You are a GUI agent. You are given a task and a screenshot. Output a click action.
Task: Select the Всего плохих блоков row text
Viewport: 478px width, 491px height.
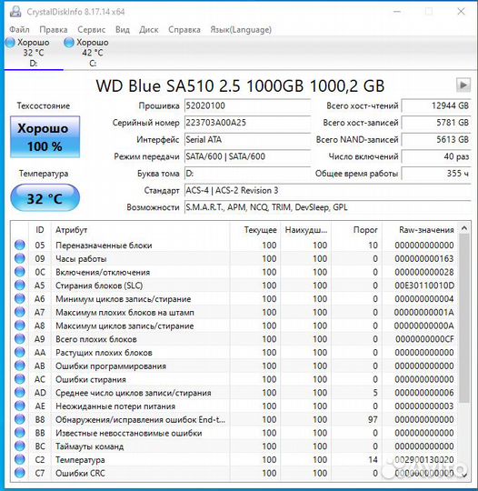click(96, 339)
